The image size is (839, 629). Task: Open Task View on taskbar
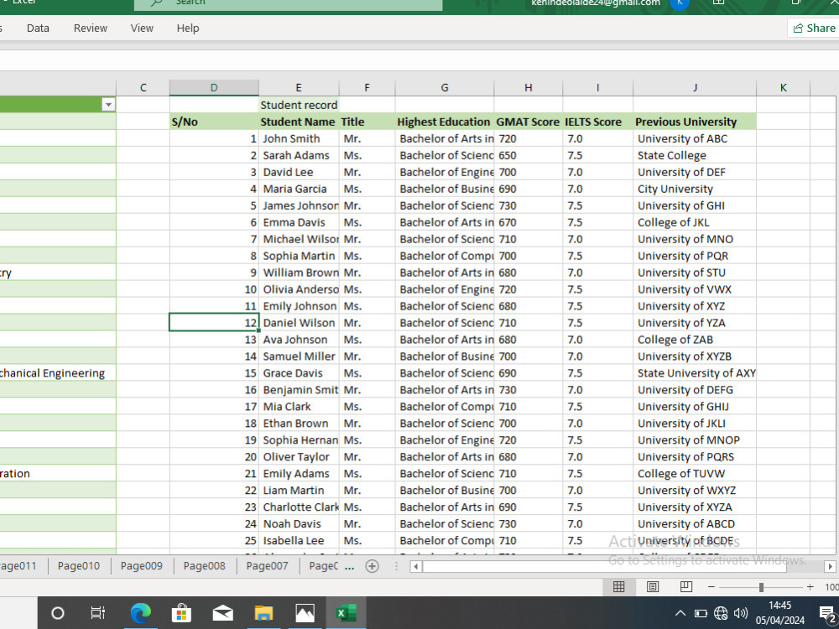click(98, 613)
